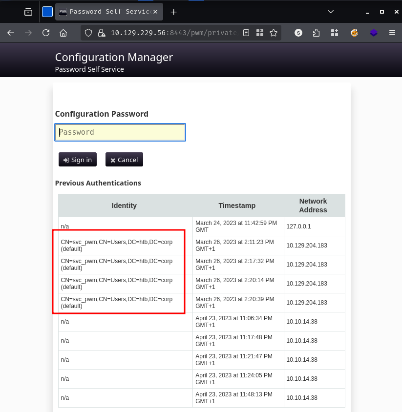Open the Firefox hamburger application menu
This screenshot has height=412, width=402.
[392, 33]
